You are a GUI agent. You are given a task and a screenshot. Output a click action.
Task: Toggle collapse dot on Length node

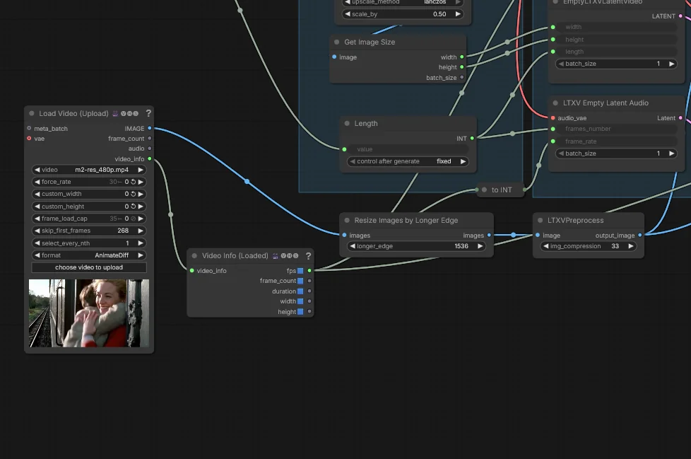tap(347, 124)
